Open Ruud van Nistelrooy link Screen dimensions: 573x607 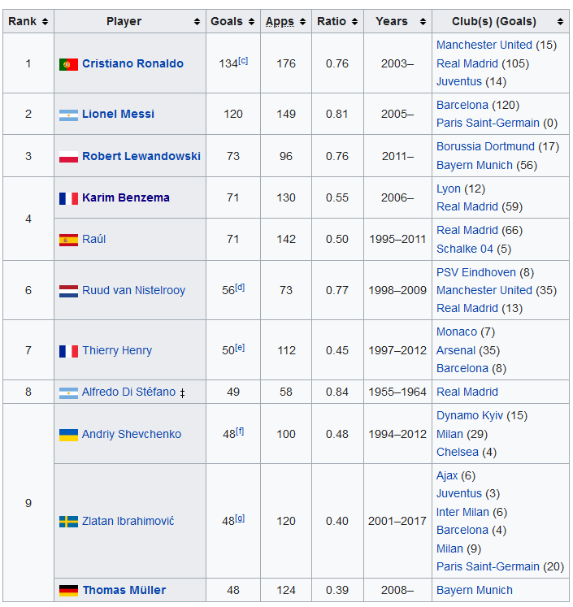pyautogui.click(x=133, y=290)
